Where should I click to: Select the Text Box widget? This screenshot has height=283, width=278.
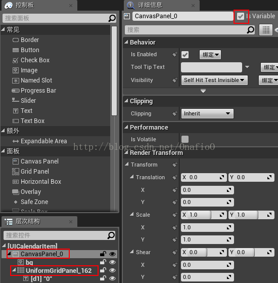click(x=28, y=121)
